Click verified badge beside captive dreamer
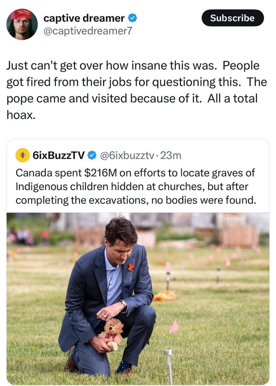276x386 pixels. 132,19
